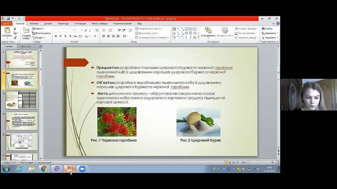
Task: Open the Shape Outline (Контур фигуры) dropdown
Action: [246, 33]
